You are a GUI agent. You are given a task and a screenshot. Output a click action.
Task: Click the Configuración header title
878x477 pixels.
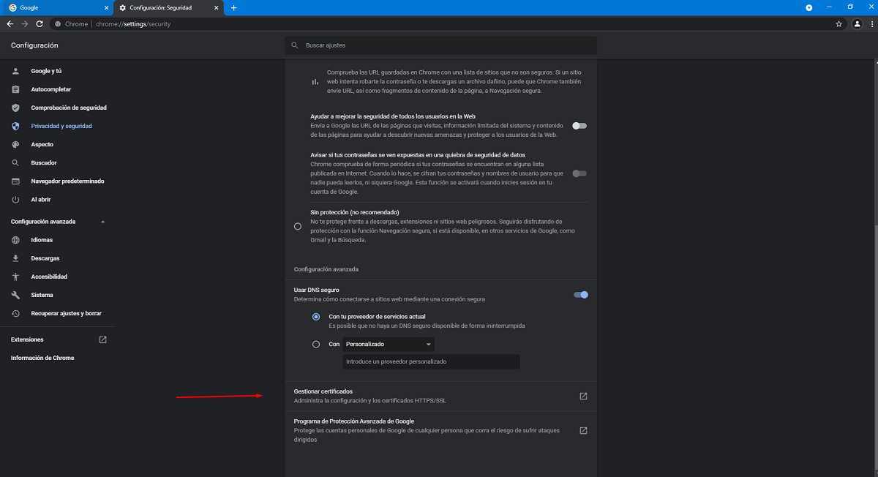tap(34, 45)
